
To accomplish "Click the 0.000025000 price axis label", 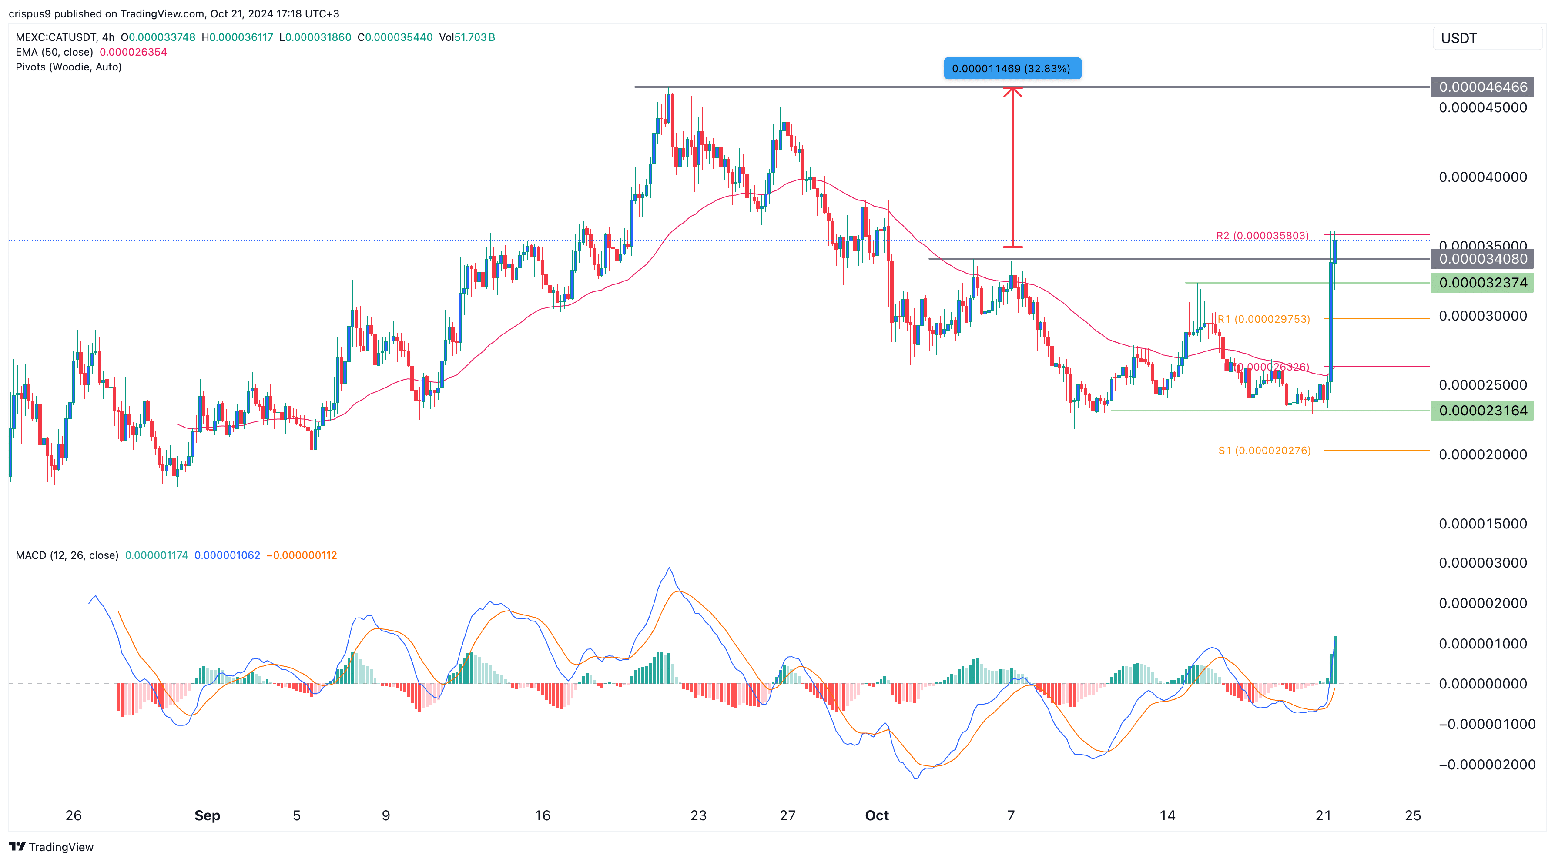I will click(x=1483, y=385).
